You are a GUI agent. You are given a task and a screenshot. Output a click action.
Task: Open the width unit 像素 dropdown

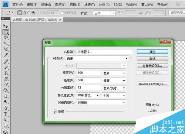click(114, 73)
